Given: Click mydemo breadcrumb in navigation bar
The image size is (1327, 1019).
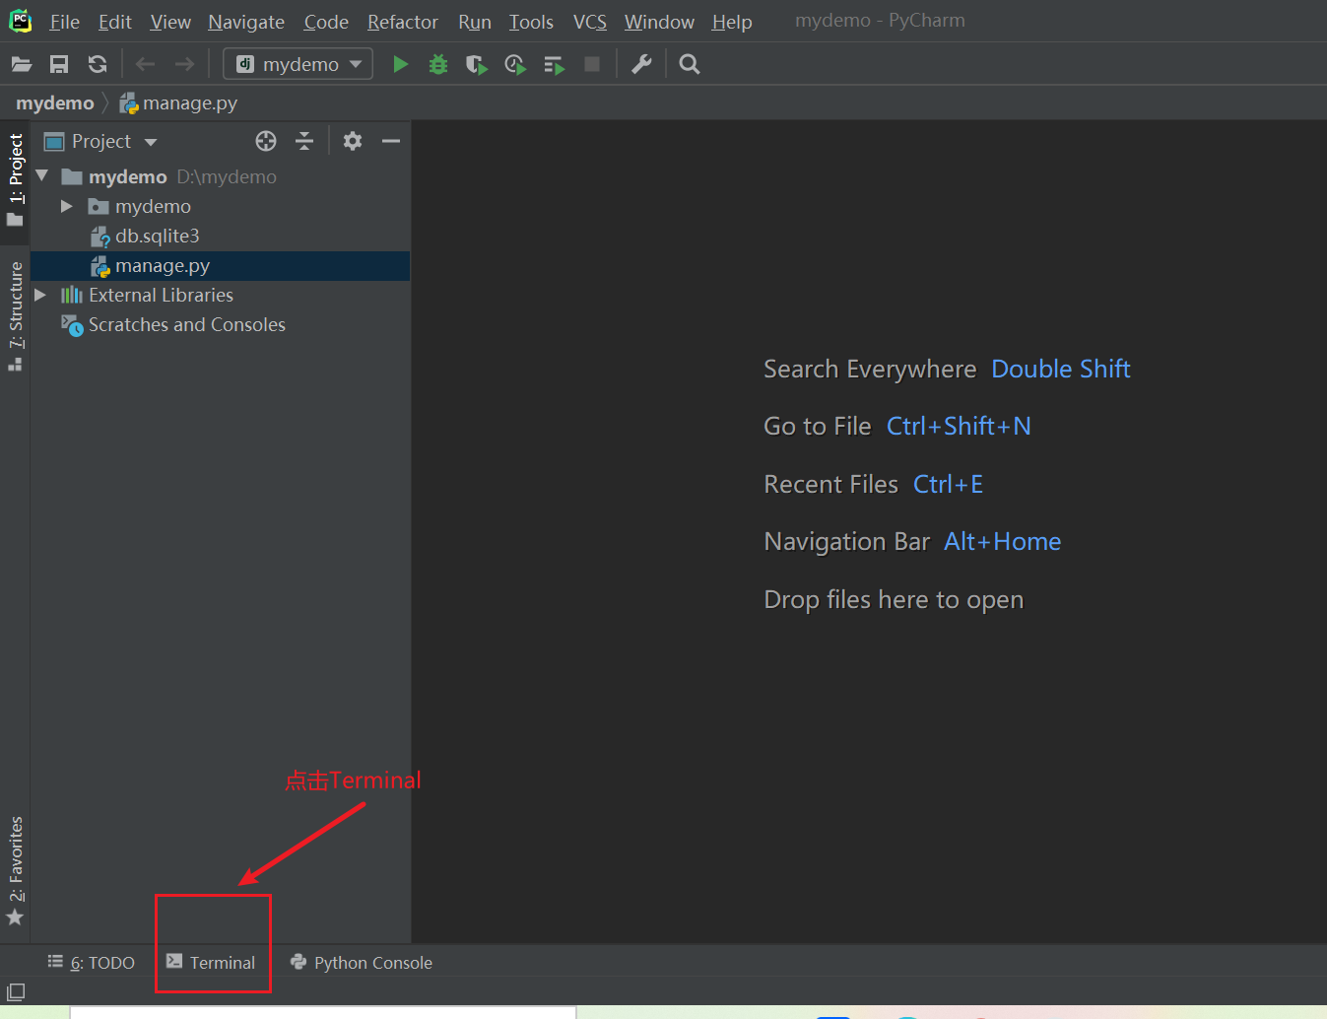Looking at the screenshot, I should [x=55, y=102].
